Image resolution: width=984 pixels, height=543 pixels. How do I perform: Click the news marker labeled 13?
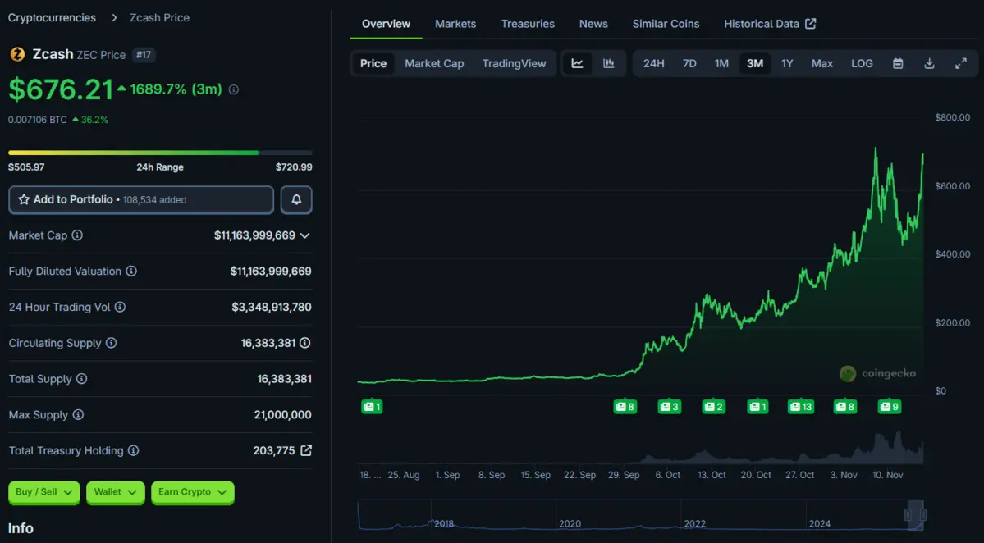(800, 406)
